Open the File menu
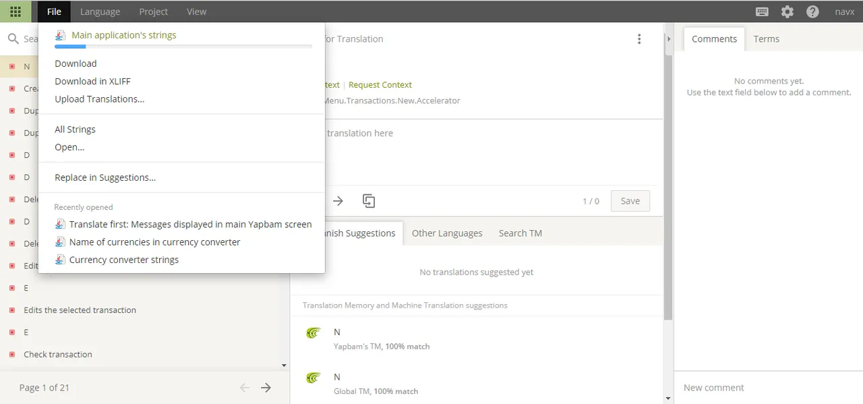This screenshot has height=404, width=863. (54, 11)
